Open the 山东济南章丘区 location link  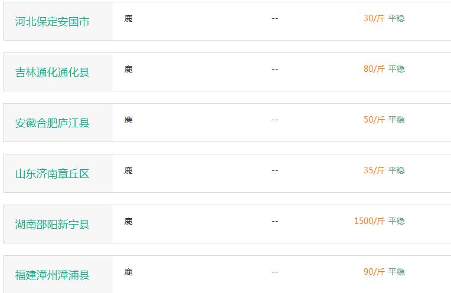pyautogui.click(x=52, y=174)
